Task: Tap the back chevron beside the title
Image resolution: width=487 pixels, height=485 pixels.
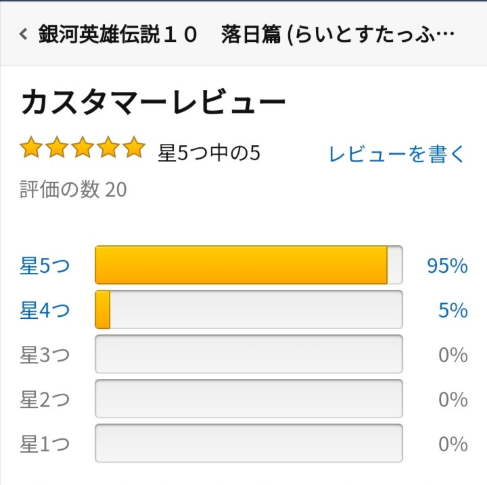Action: 24,34
